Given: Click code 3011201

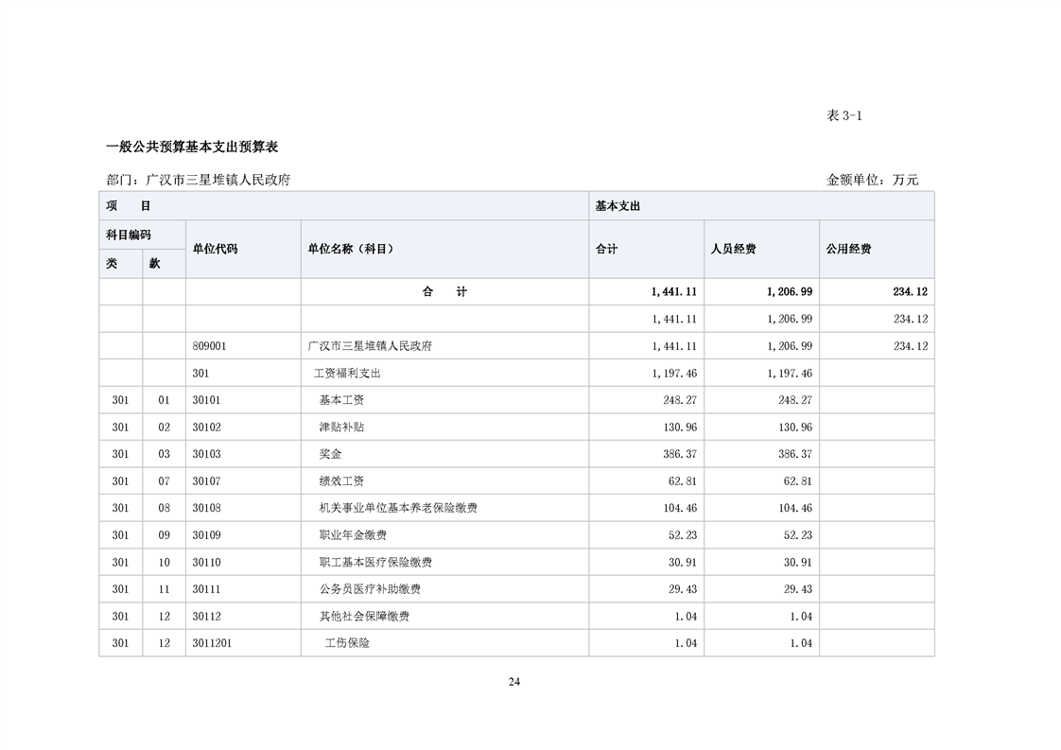Looking at the screenshot, I should 212,643.
